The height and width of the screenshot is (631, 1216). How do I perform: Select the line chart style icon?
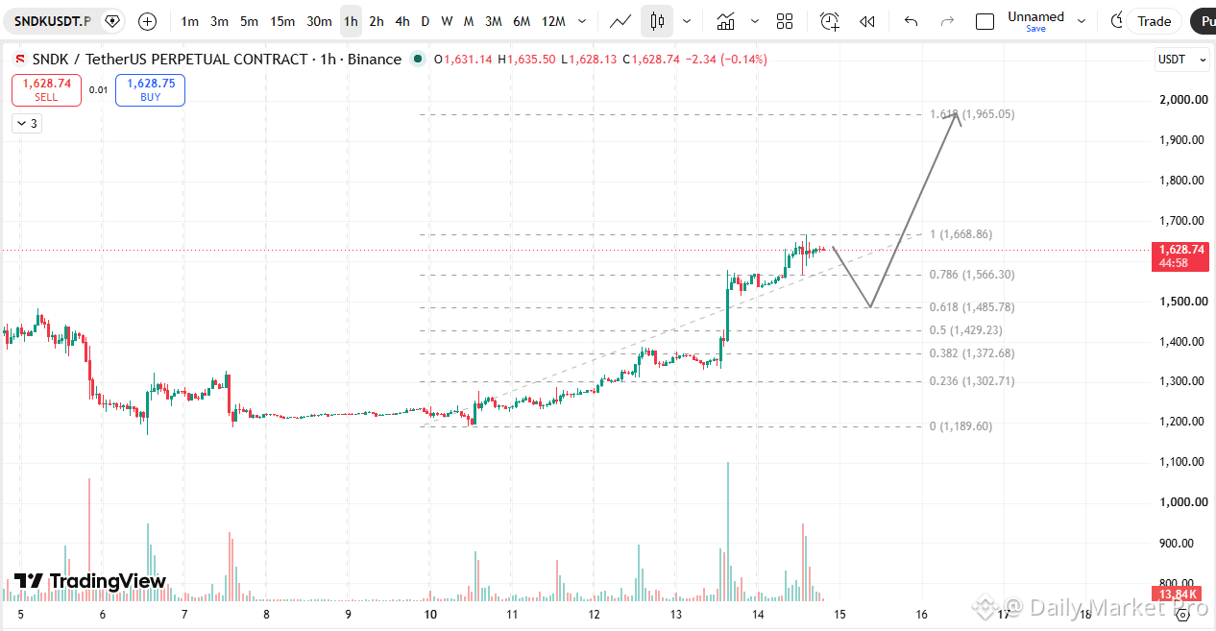(x=620, y=21)
